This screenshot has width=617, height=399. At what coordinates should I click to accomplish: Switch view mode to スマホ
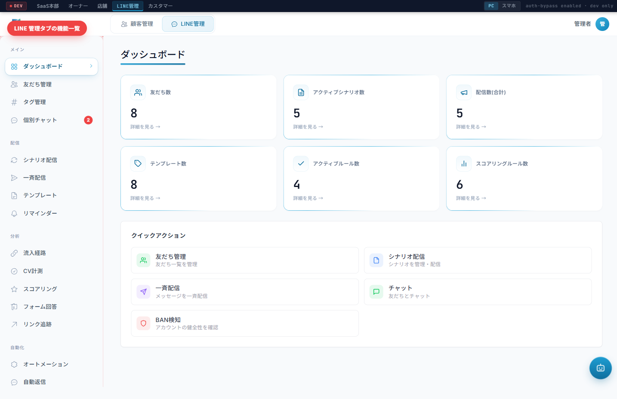(509, 6)
